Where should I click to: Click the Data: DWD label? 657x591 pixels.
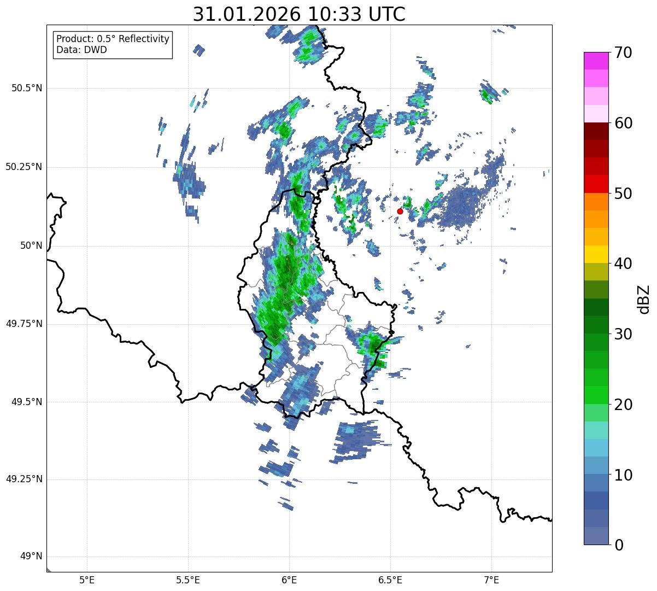[x=82, y=50]
